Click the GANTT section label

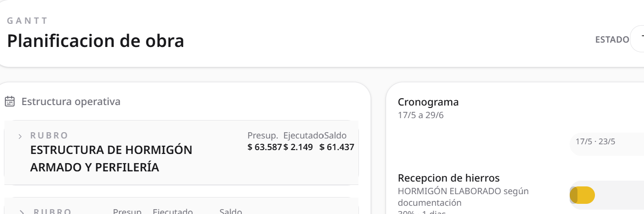tap(28, 21)
